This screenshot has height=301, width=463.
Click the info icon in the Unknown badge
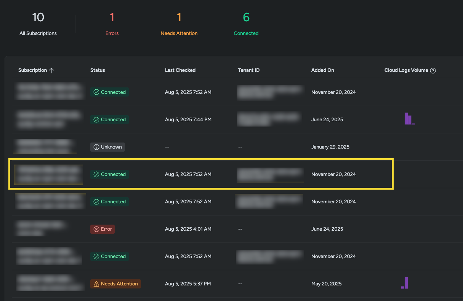pyautogui.click(x=96, y=147)
